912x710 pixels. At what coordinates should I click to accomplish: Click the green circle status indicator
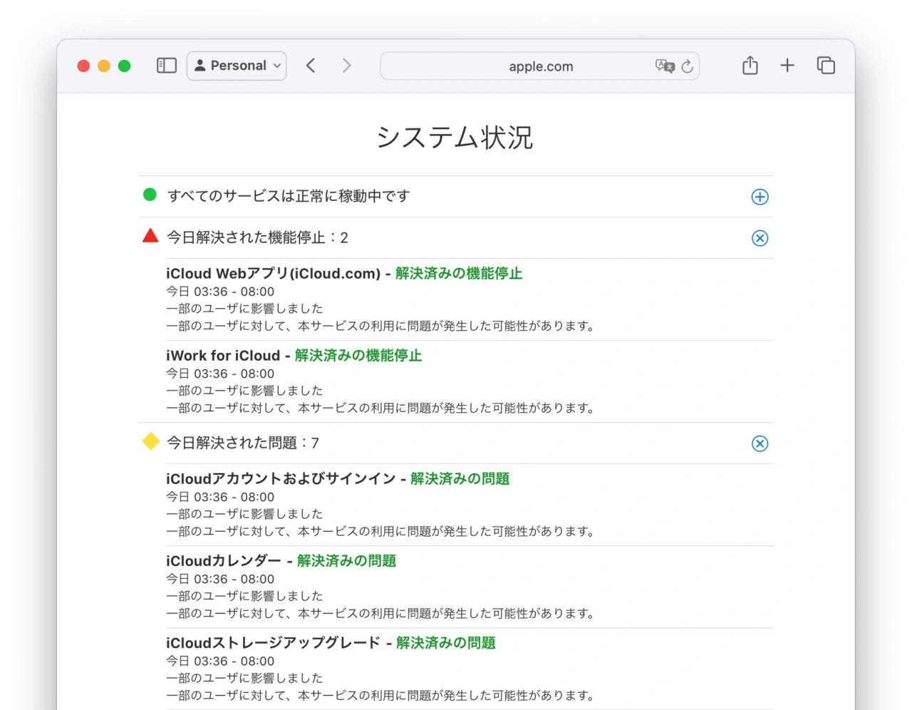coord(150,195)
